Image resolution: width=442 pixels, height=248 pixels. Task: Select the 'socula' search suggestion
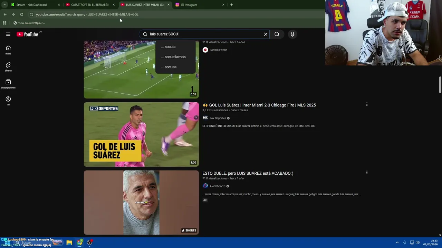(x=175, y=47)
